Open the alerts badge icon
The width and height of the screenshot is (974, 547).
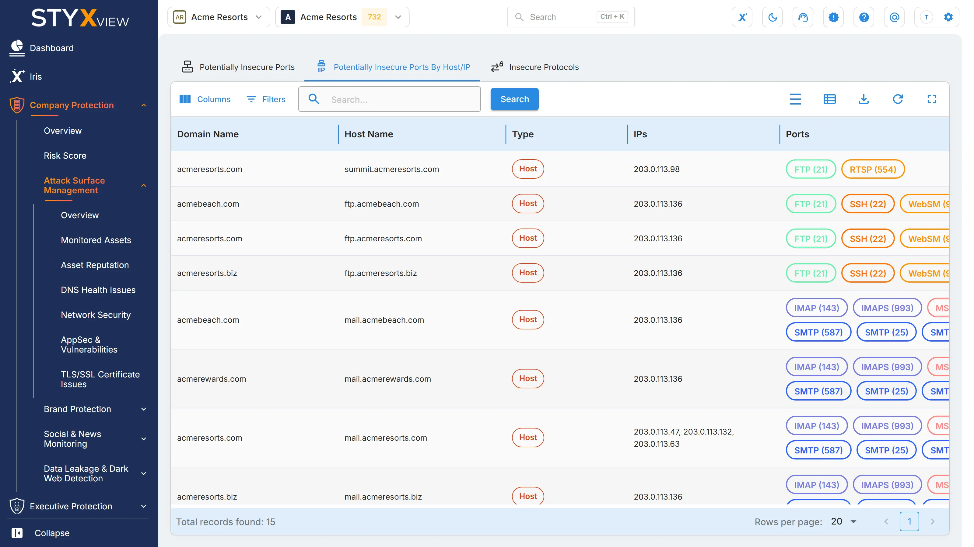coord(833,17)
